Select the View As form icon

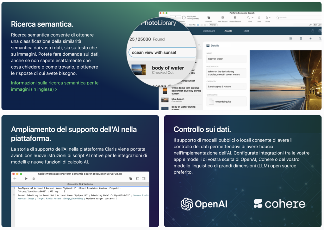[198, 25]
